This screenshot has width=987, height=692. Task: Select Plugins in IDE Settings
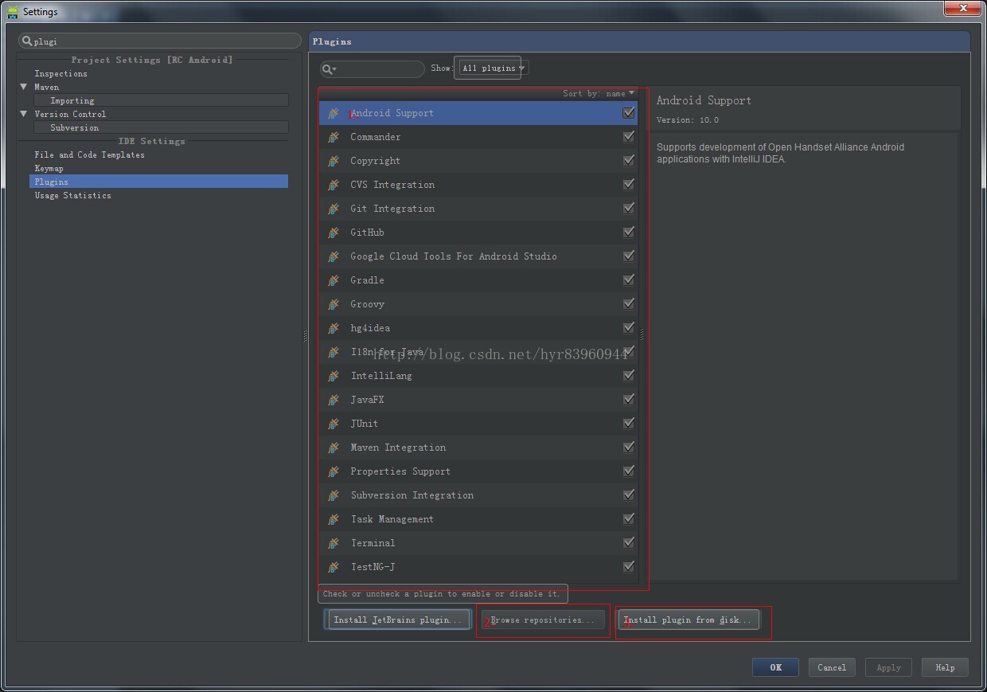pyautogui.click(x=159, y=182)
